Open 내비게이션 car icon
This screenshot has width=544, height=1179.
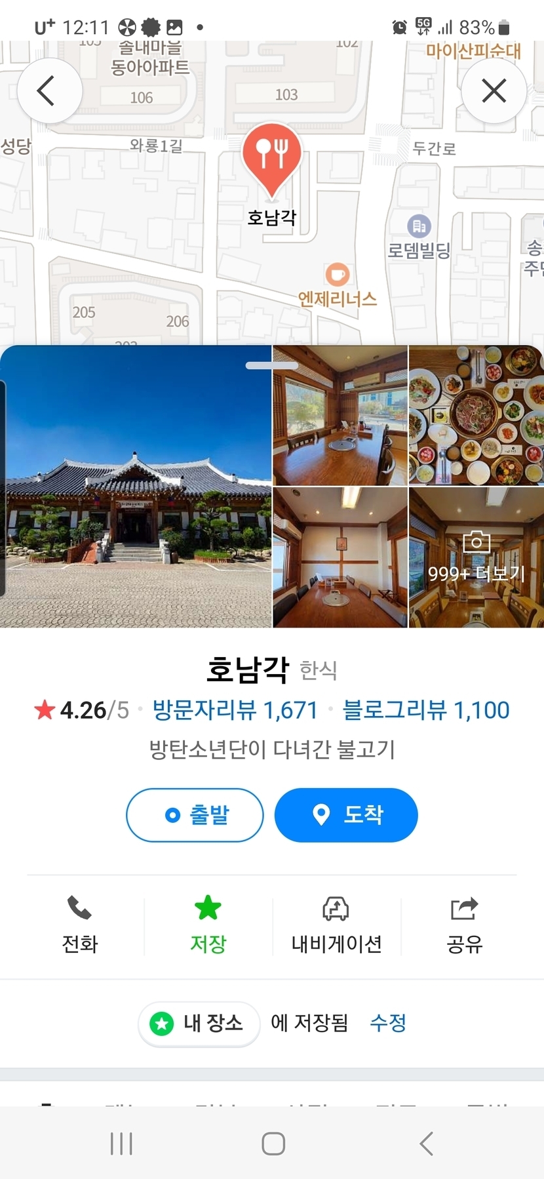click(x=336, y=925)
